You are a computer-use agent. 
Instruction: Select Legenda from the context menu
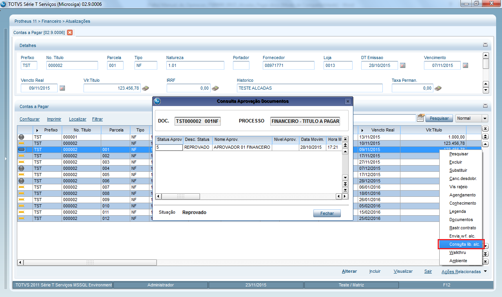[457, 211]
